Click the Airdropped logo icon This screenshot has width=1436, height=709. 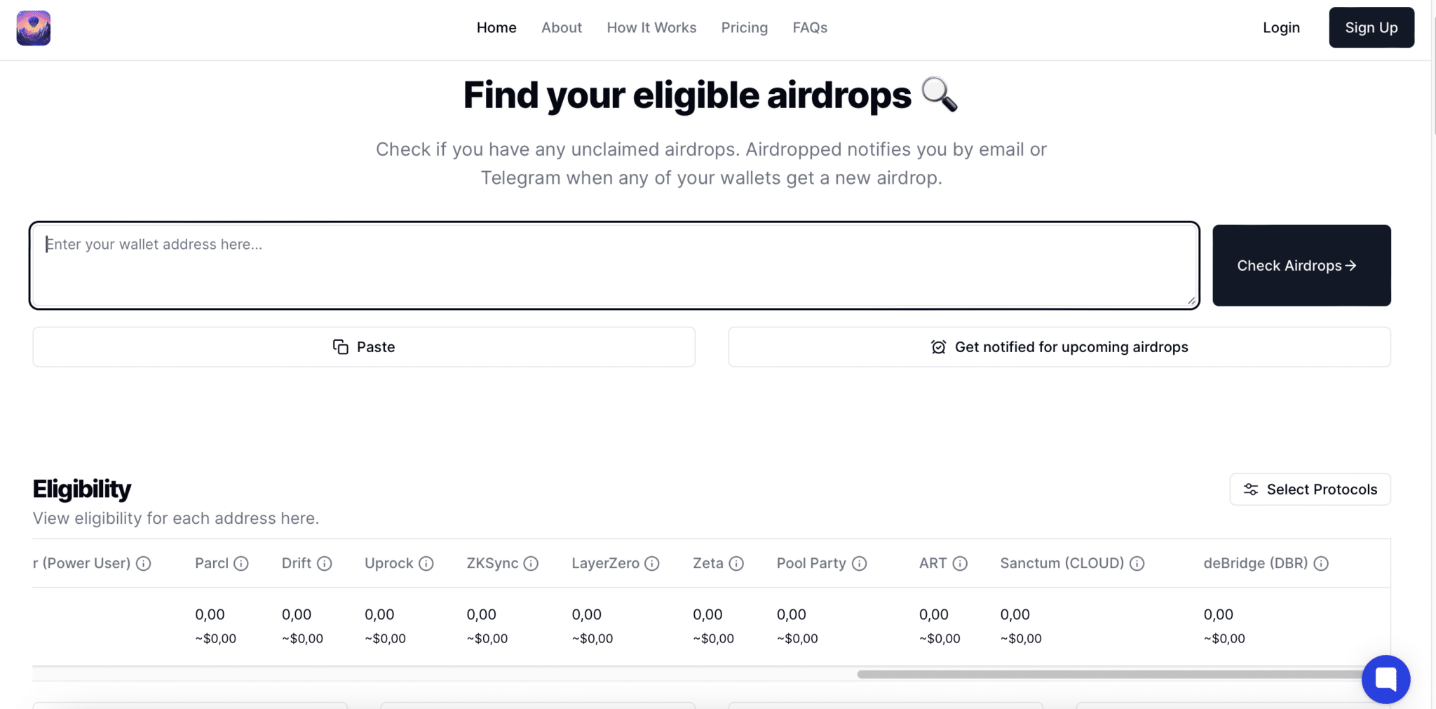click(32, 28)
